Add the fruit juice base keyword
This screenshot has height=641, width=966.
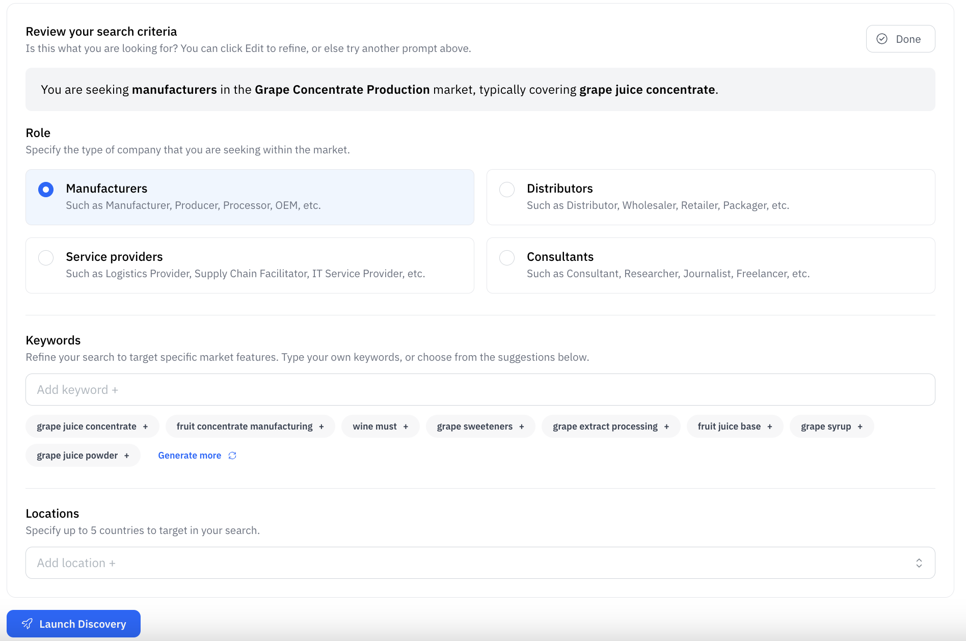click(735, 426)
